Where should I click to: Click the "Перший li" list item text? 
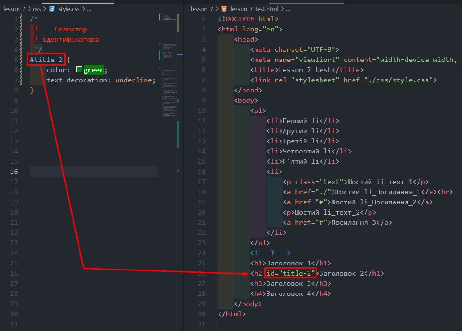coord(301,121)
